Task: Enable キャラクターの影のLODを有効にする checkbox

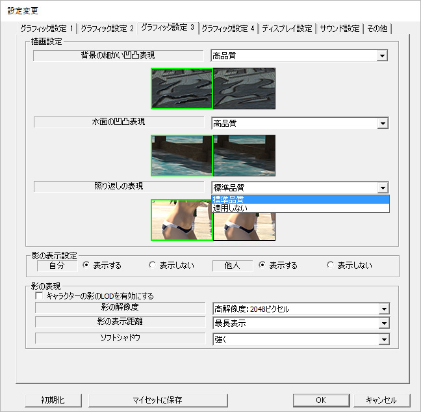Action: click(x=39, y=296)
